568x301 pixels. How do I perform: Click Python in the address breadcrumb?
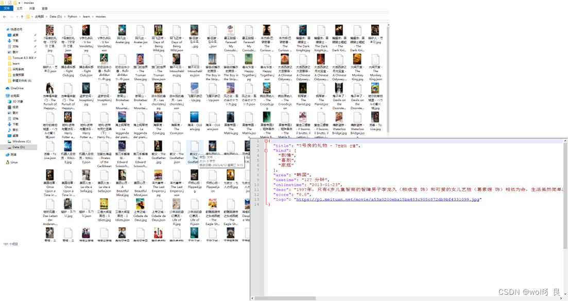pyautogui.click(x=73, y=16)
